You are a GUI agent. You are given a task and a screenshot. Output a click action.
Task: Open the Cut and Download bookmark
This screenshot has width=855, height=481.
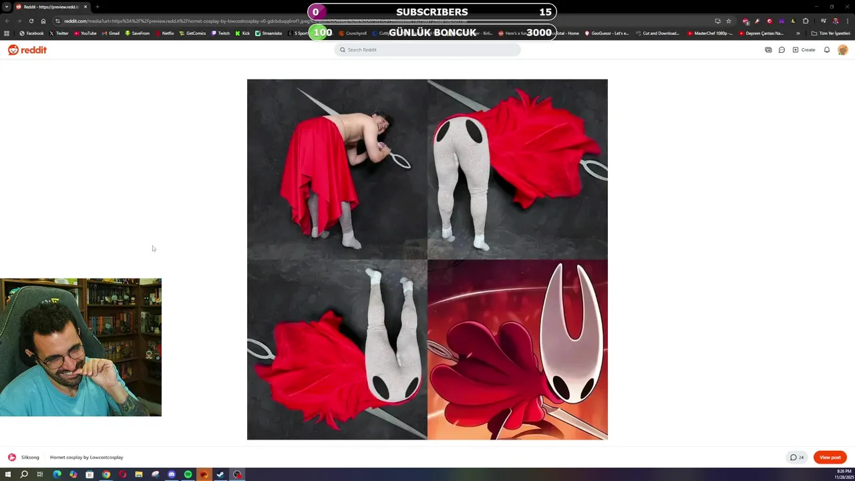(x=657, y=33)
